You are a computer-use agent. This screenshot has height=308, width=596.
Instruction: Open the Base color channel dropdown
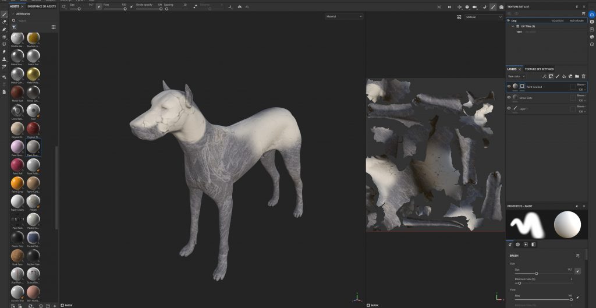516,76
